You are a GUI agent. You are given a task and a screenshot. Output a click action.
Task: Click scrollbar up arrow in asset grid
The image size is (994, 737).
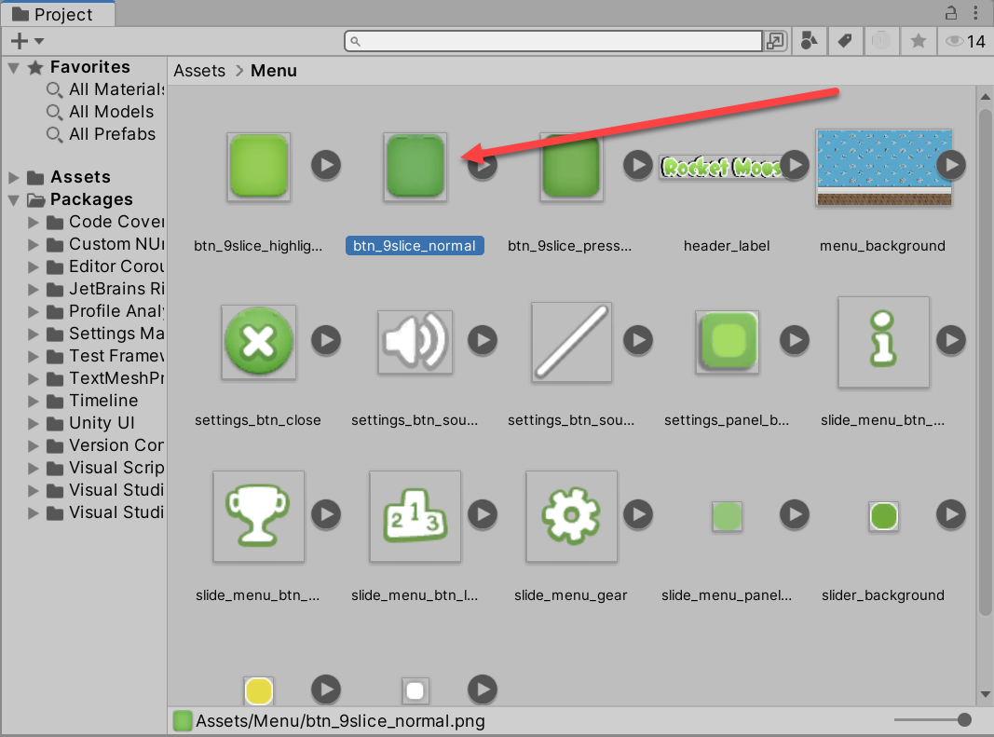[x=985, y=97]
